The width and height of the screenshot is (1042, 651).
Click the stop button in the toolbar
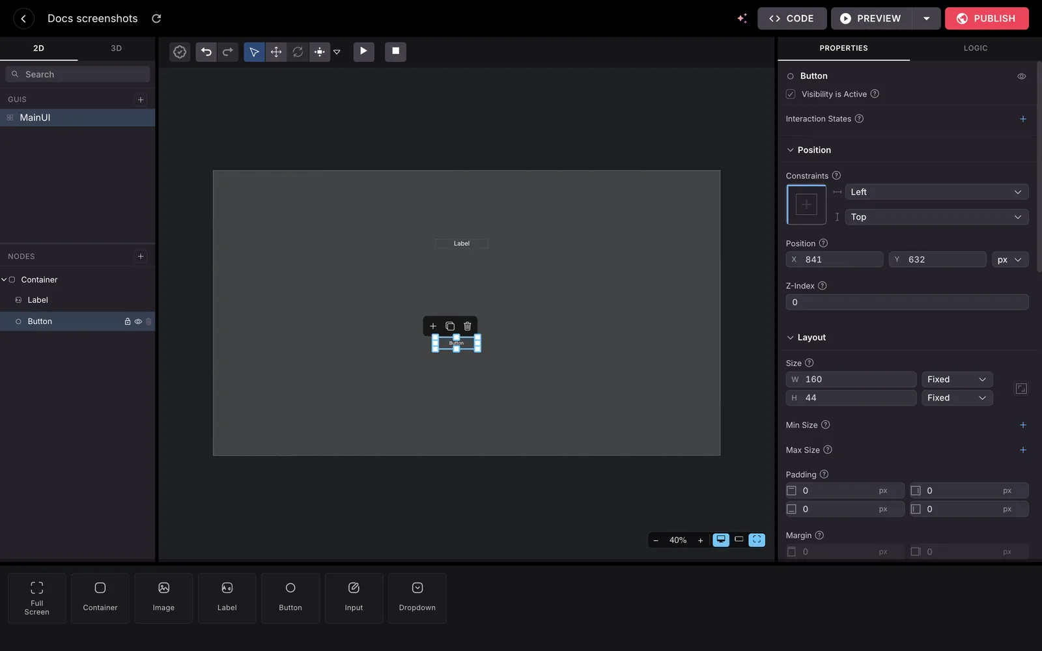[x=395, y=51]
